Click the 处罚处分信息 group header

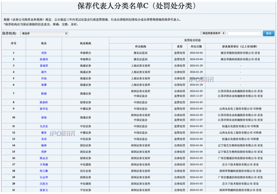pos(192,40)
